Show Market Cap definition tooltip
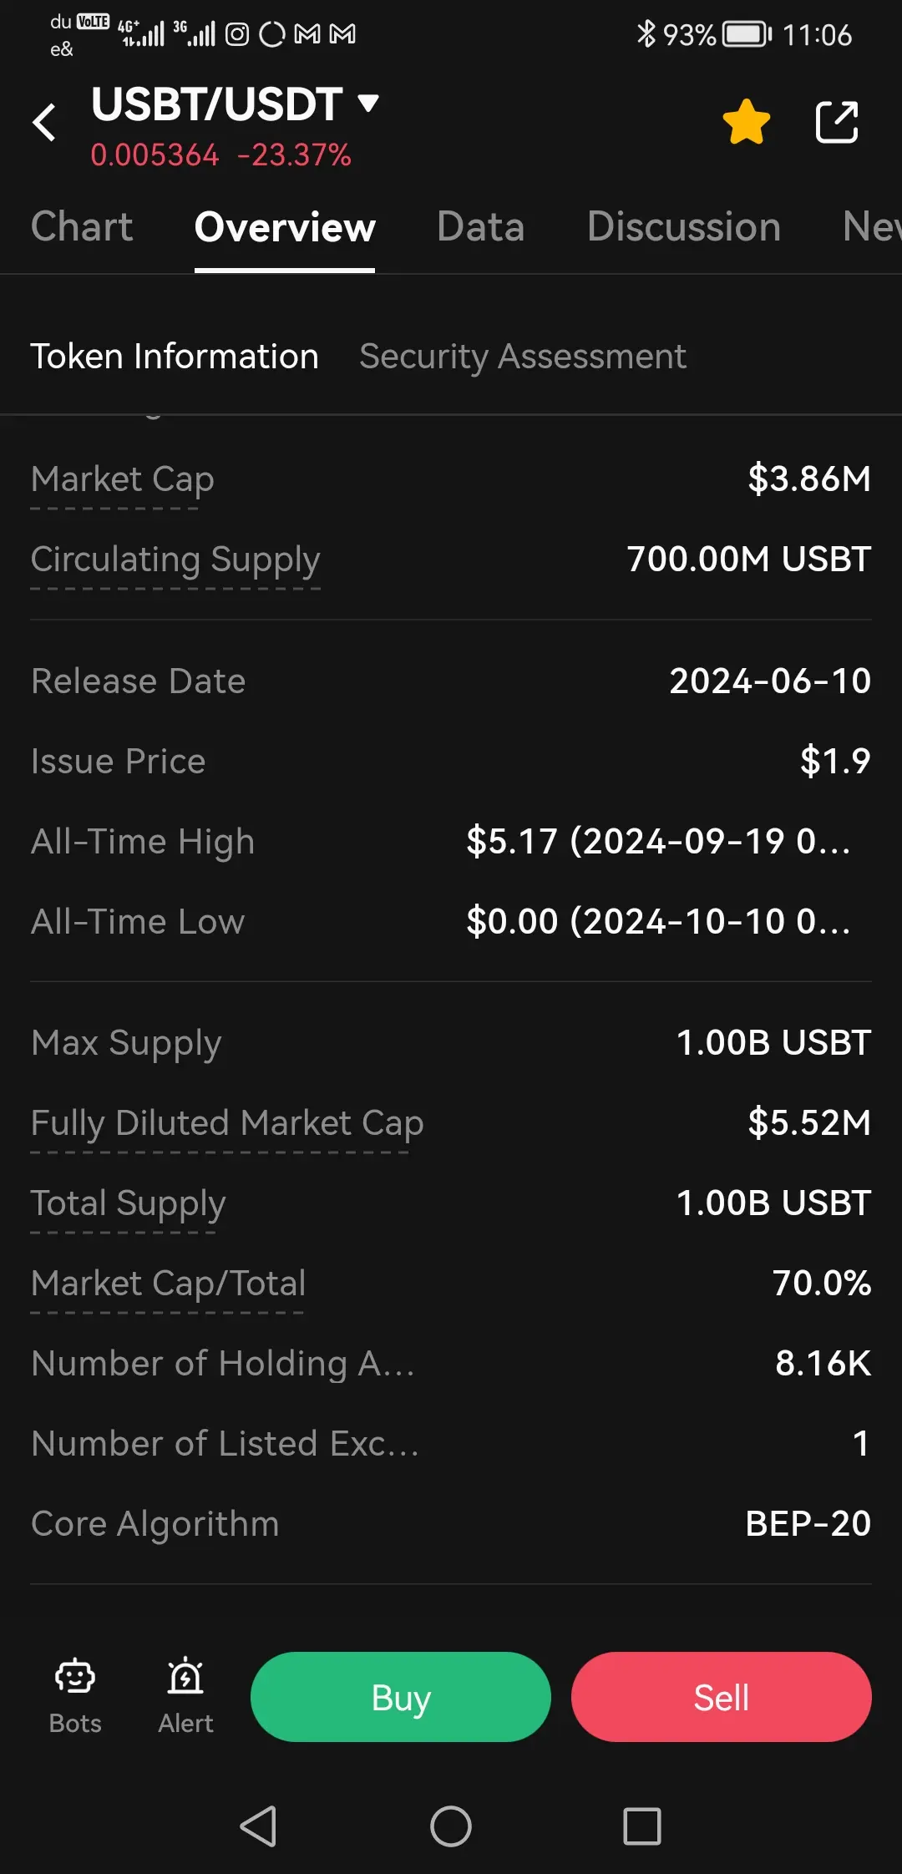Viewport: 902px width, 1874px height. [x=123, y=480]
